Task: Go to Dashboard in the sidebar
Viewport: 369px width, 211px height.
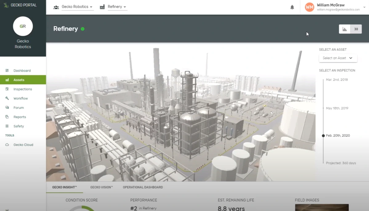Action: point(22,70)
